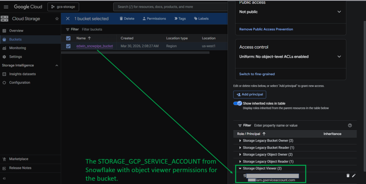Focus the resources search field
The width and height of the screenshot is (366, 184).
[x=170, y=7]
